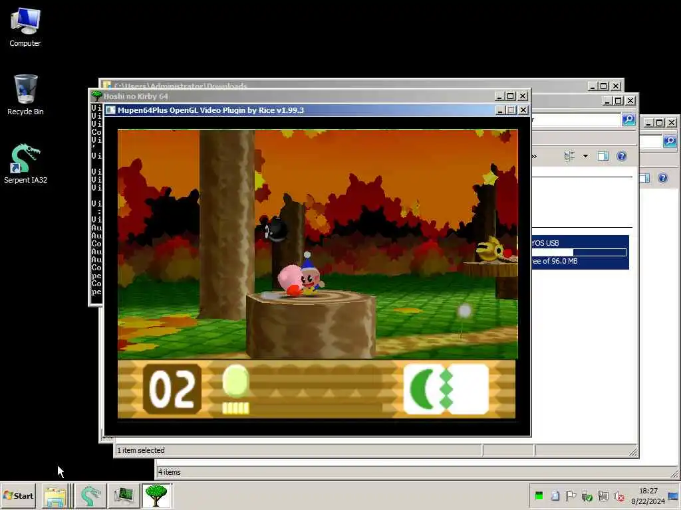Click the '4 items' status bar text
Viewport: 681px width, 510px height.
[169, 472]
